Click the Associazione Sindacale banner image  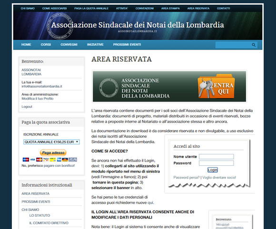coord(169,86)
